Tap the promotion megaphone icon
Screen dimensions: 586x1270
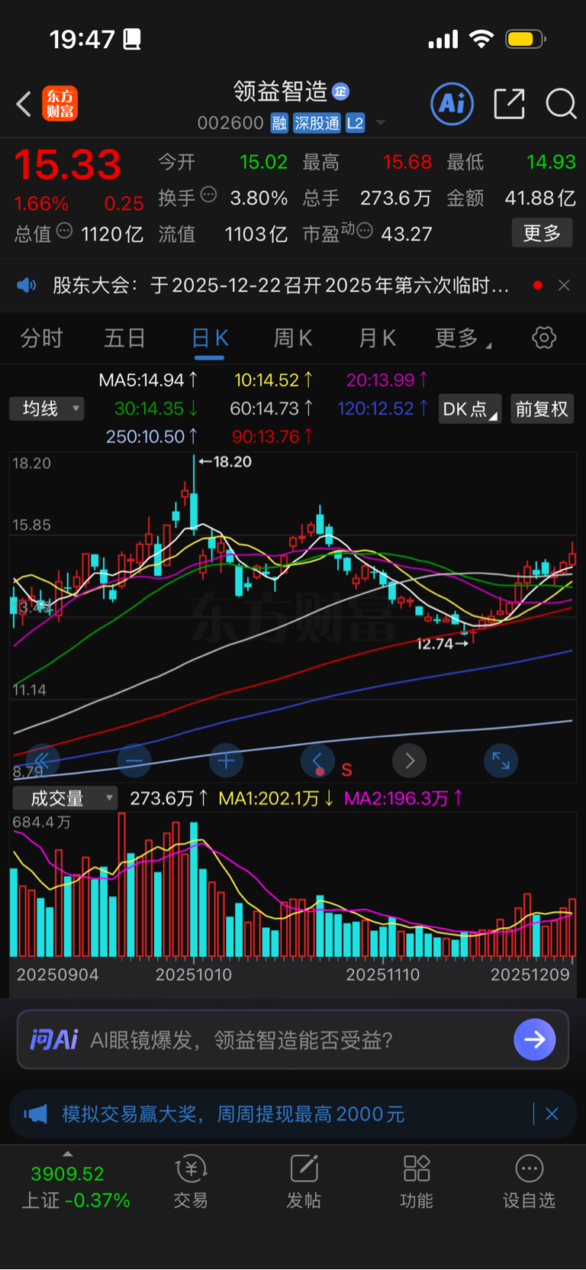pyautogui.click(x=35, y=1114)
